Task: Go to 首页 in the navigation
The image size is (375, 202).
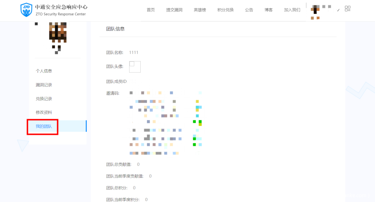Action: (x=151, y=10)
